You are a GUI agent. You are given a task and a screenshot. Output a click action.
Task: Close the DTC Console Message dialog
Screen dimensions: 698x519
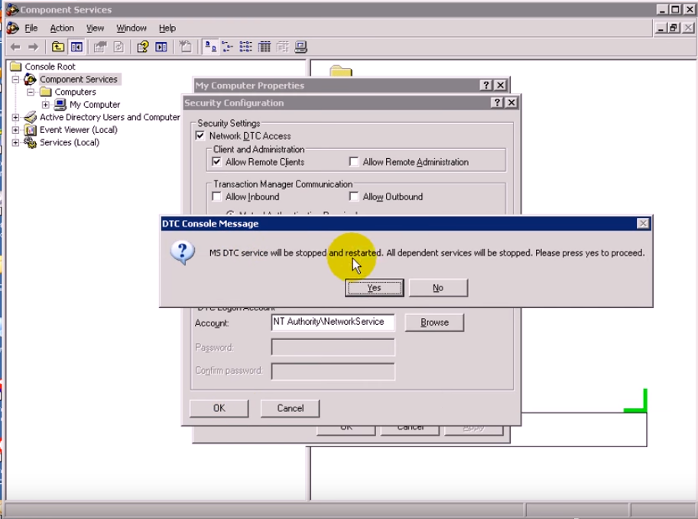click(643, 223)
